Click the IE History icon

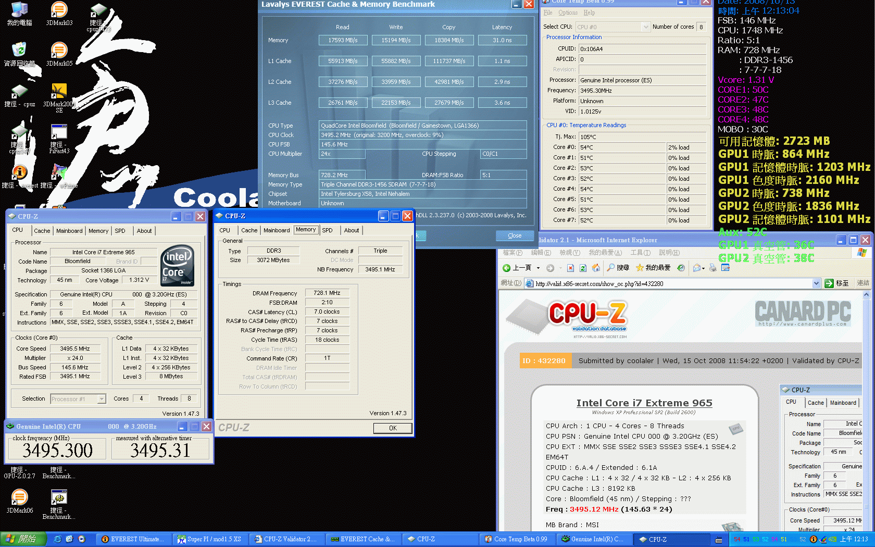[x=681, y=268]
